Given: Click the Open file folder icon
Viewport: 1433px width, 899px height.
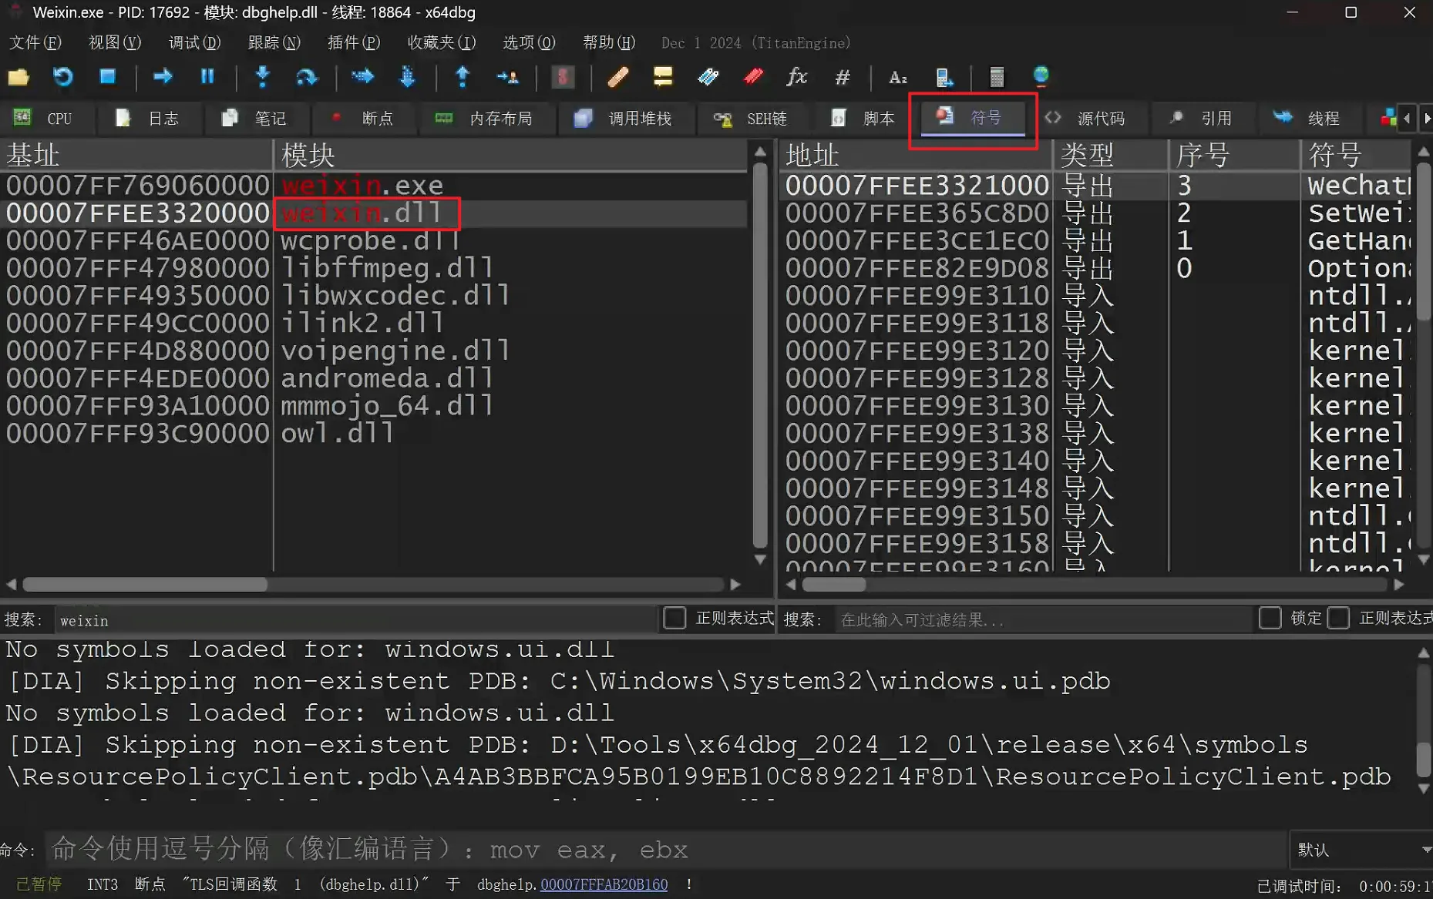Looking at the screenshot, I should pos(19,76).
